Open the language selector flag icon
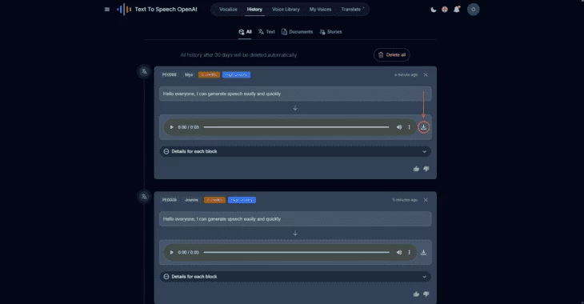 pos(445,10)
